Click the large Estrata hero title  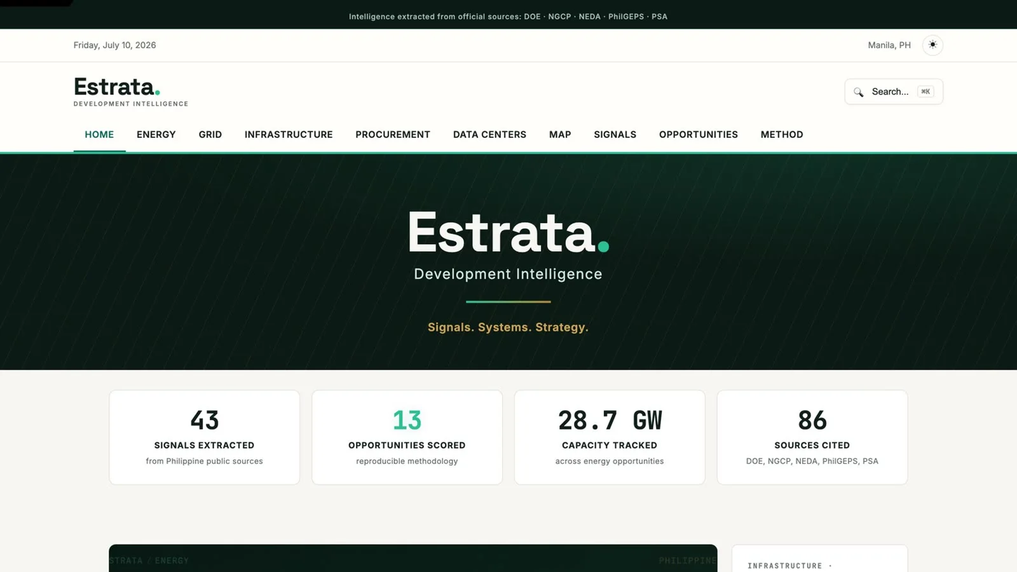[x=508, y=233]
